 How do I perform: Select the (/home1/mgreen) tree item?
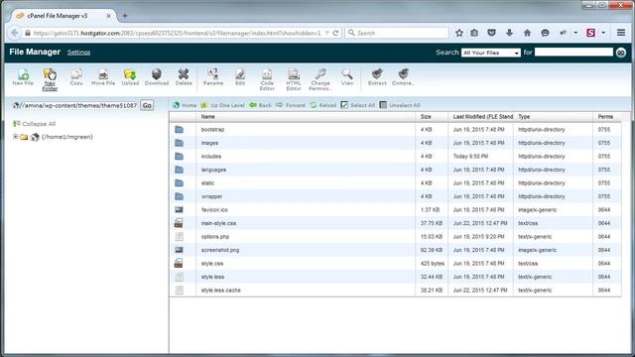pos(67,137)
